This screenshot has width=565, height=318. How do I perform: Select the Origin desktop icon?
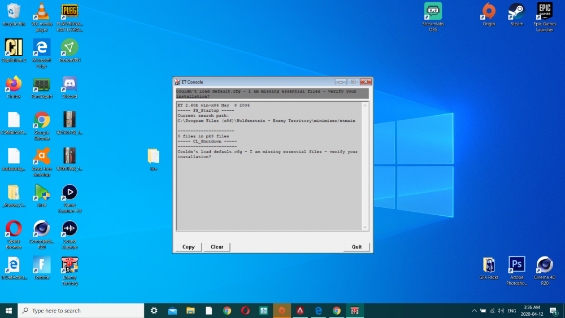489,15
